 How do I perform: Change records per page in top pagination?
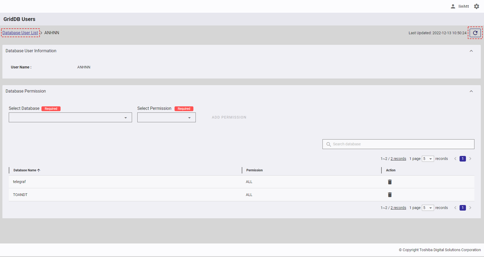428,159
